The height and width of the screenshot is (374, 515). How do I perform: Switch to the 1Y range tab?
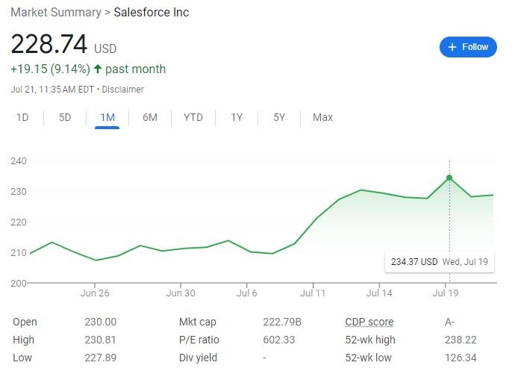click(237, 117)
